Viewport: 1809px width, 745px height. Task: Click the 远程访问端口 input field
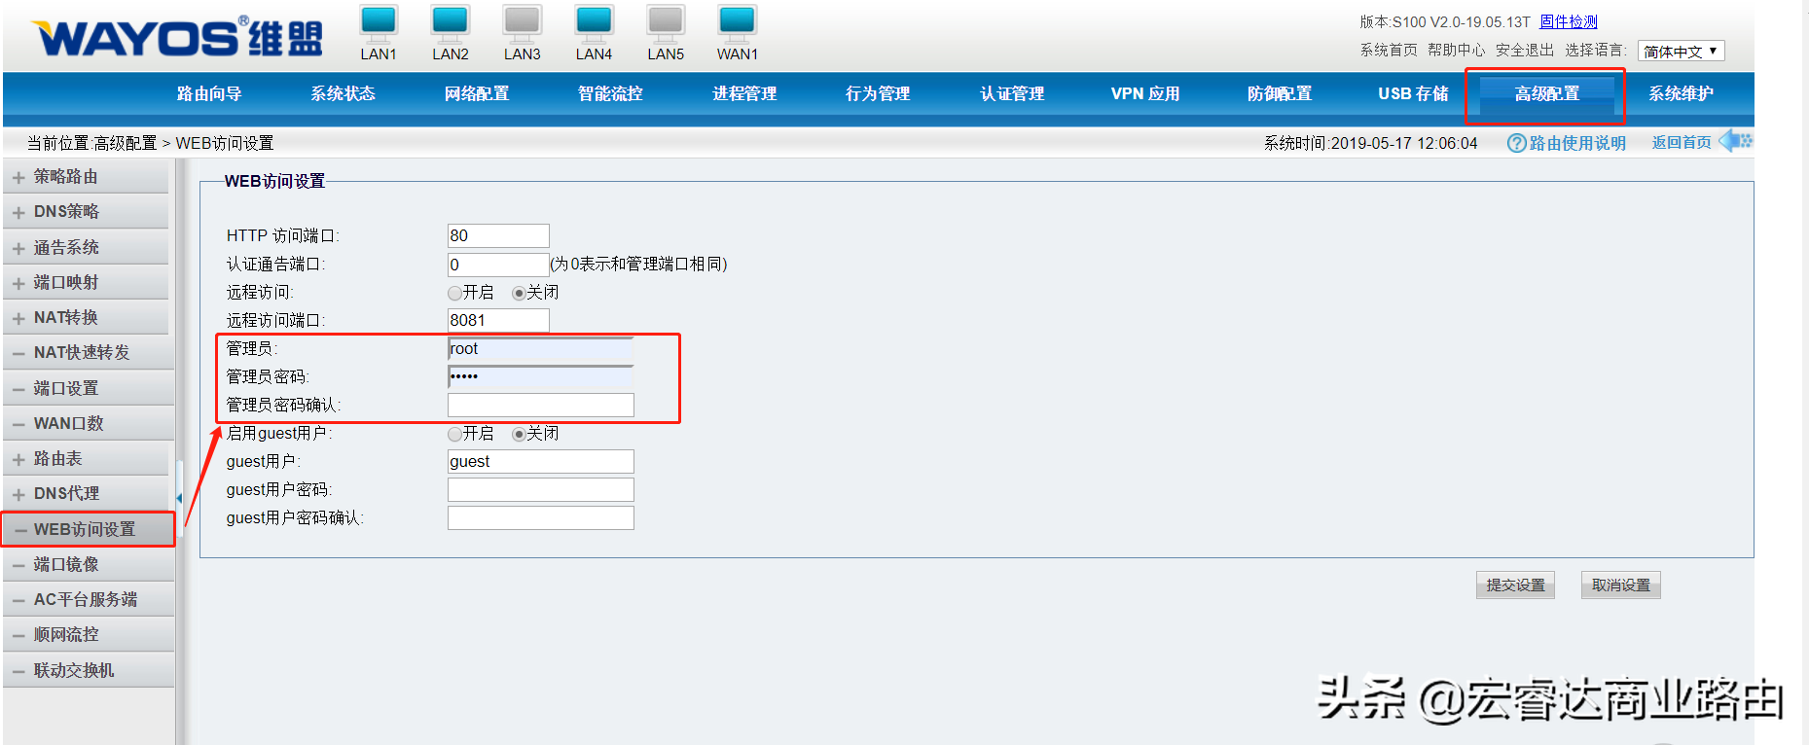coord(498,320)
